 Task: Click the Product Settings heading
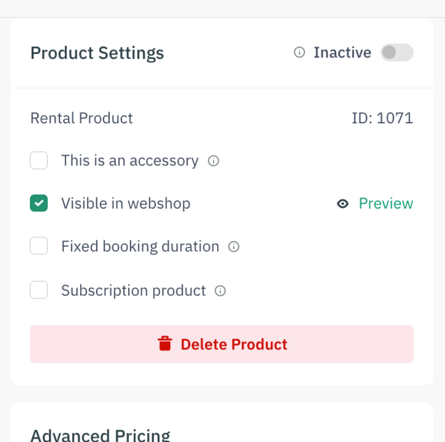pyautogui.click(x=97, y=53)
